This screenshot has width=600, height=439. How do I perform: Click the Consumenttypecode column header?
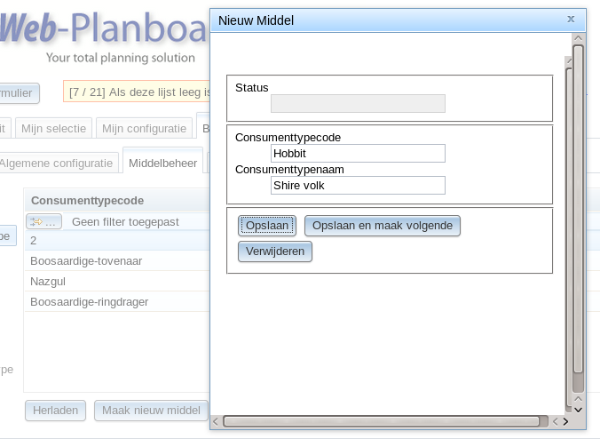coord(117,200)
